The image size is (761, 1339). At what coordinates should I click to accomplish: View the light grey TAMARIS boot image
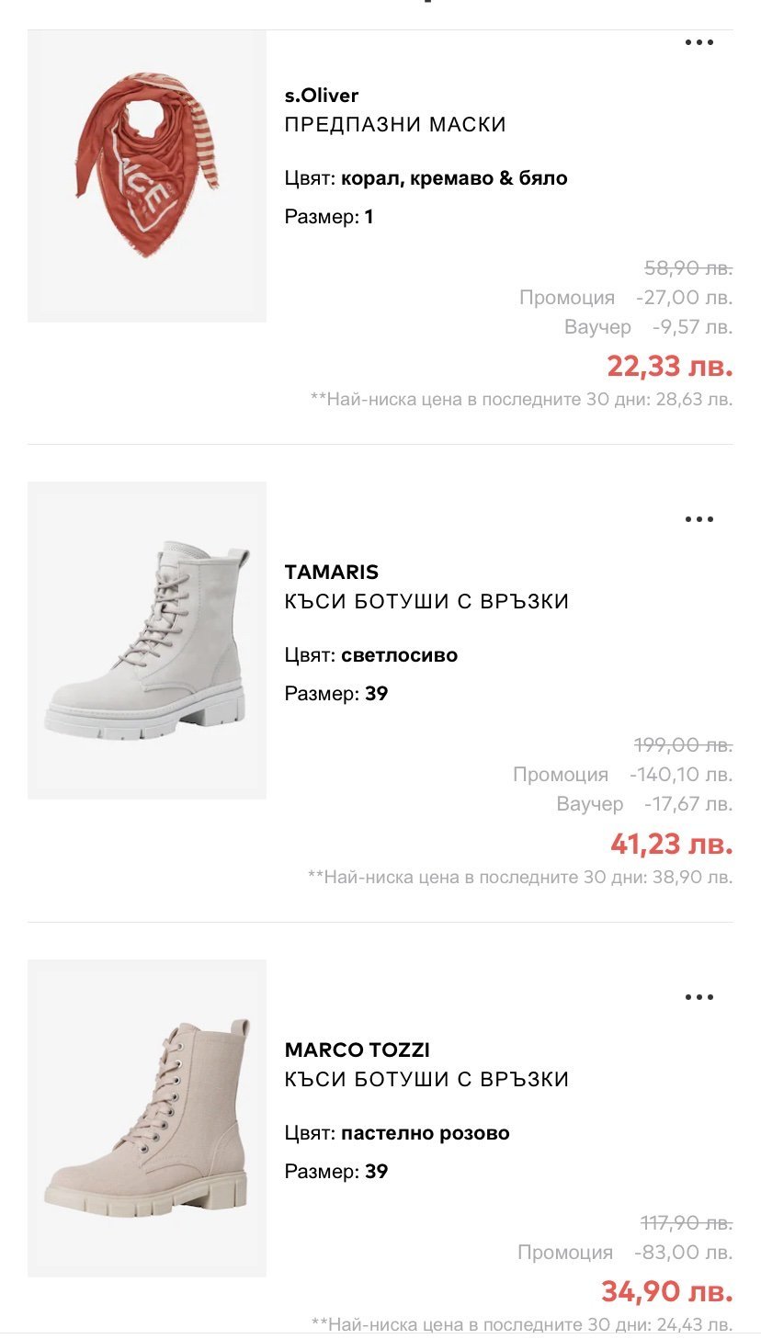tap(147, 640)
